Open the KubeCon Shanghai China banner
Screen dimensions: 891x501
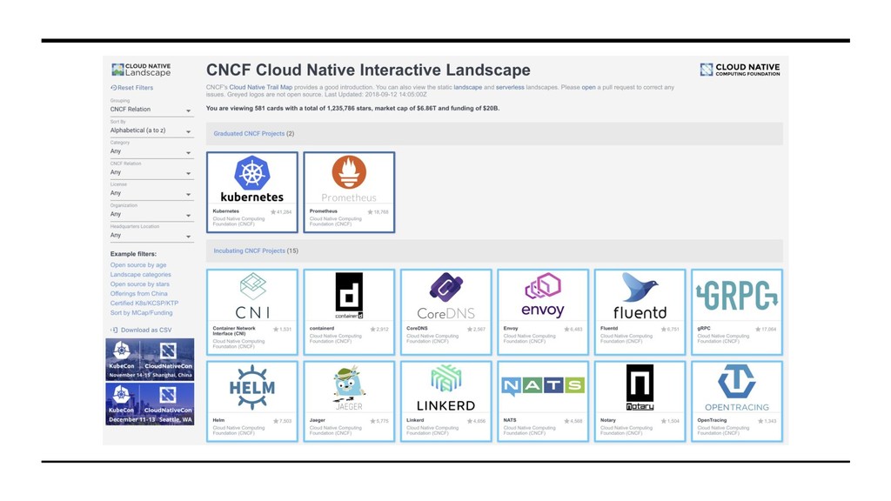pos(150,359)
